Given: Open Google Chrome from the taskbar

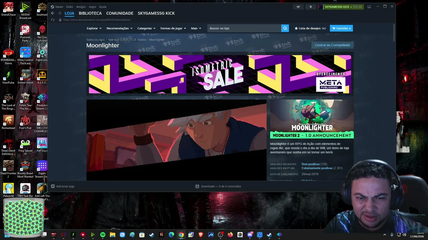Looking at the screenshot, I should (181, 235).
